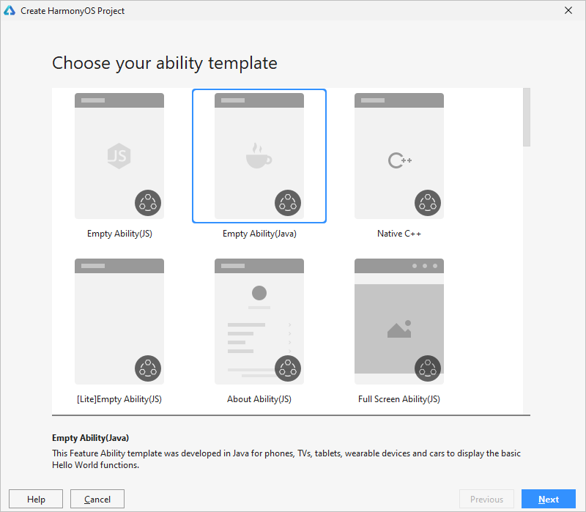
Task: Click the Choose your ability template heading
Action: [165, 63]
